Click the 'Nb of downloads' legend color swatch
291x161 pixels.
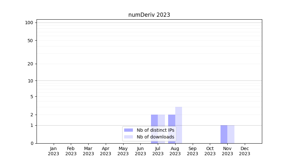click(128, 137)
